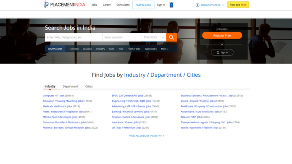The height and width of the screenshot is (164, 292).
Task: Select the Industry tab
Action: [50, 86]
